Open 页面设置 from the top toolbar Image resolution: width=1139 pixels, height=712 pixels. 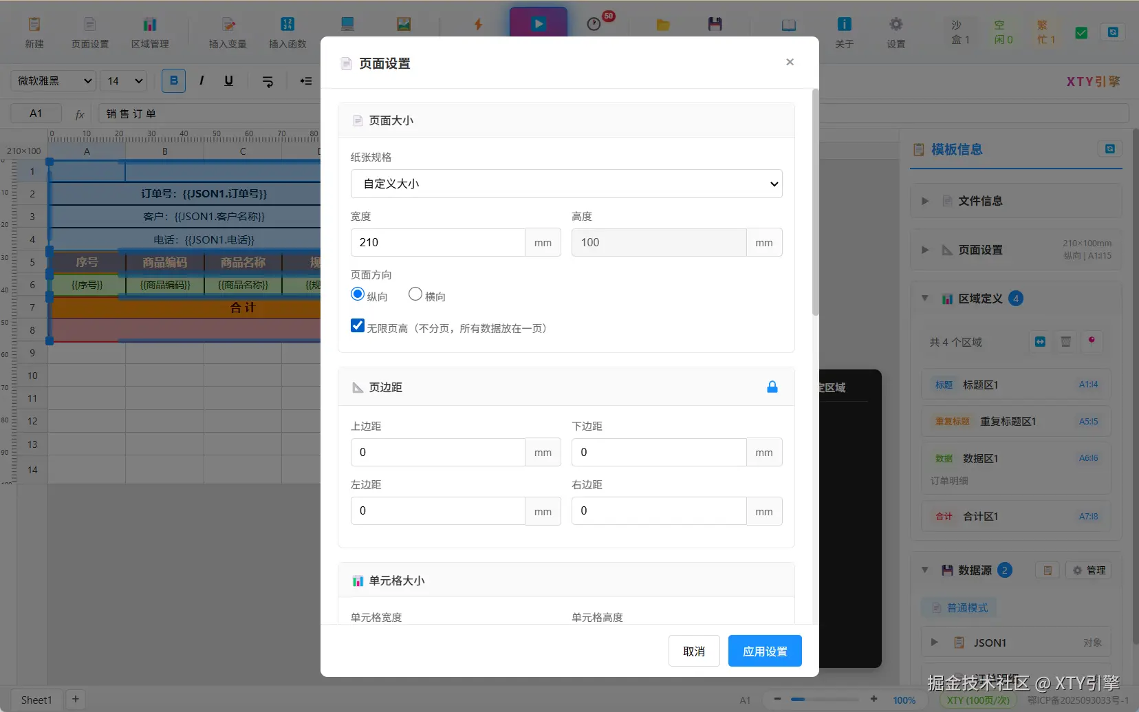[x=90, y=32]
